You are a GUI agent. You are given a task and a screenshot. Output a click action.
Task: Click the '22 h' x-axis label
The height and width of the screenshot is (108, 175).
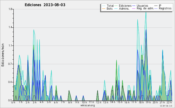(x=169, y=102)
